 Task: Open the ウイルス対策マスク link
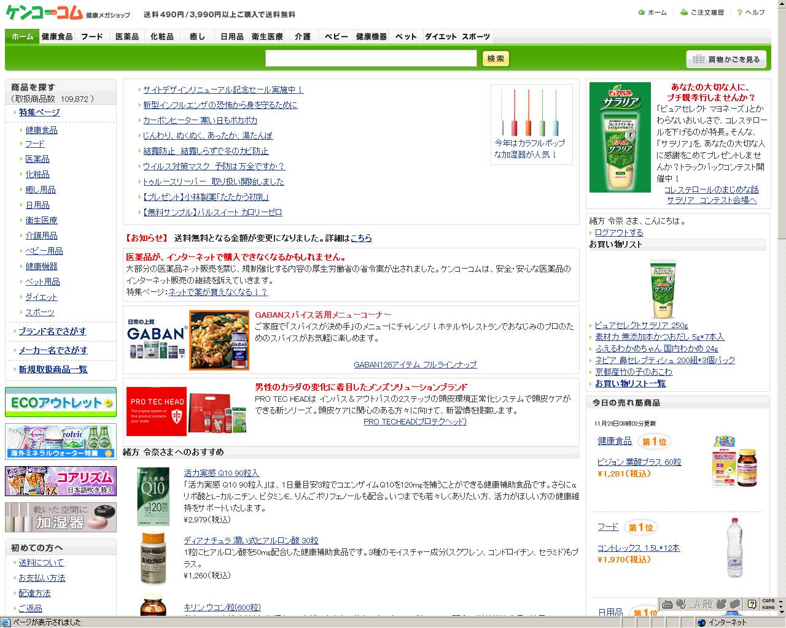pyautogui.click(x=214, y=166)
